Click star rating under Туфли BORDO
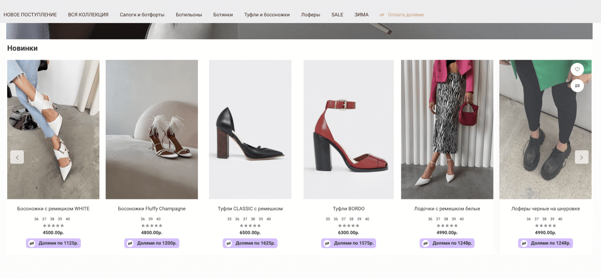The image size is (601, 278). coord(349,225)
